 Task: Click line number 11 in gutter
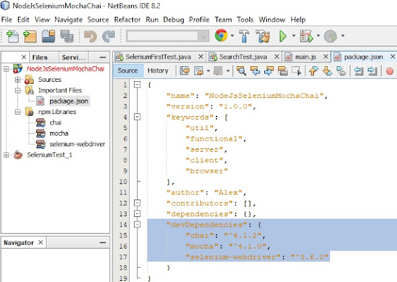pos(123,193)
